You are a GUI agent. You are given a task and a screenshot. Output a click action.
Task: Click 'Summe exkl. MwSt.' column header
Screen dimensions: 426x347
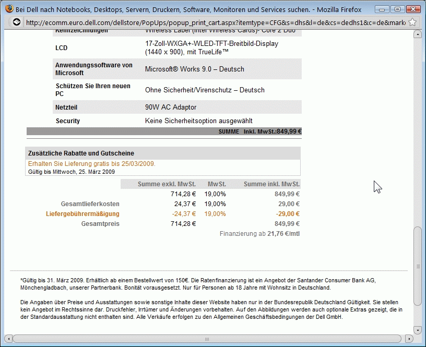click(x=167, y=184)
